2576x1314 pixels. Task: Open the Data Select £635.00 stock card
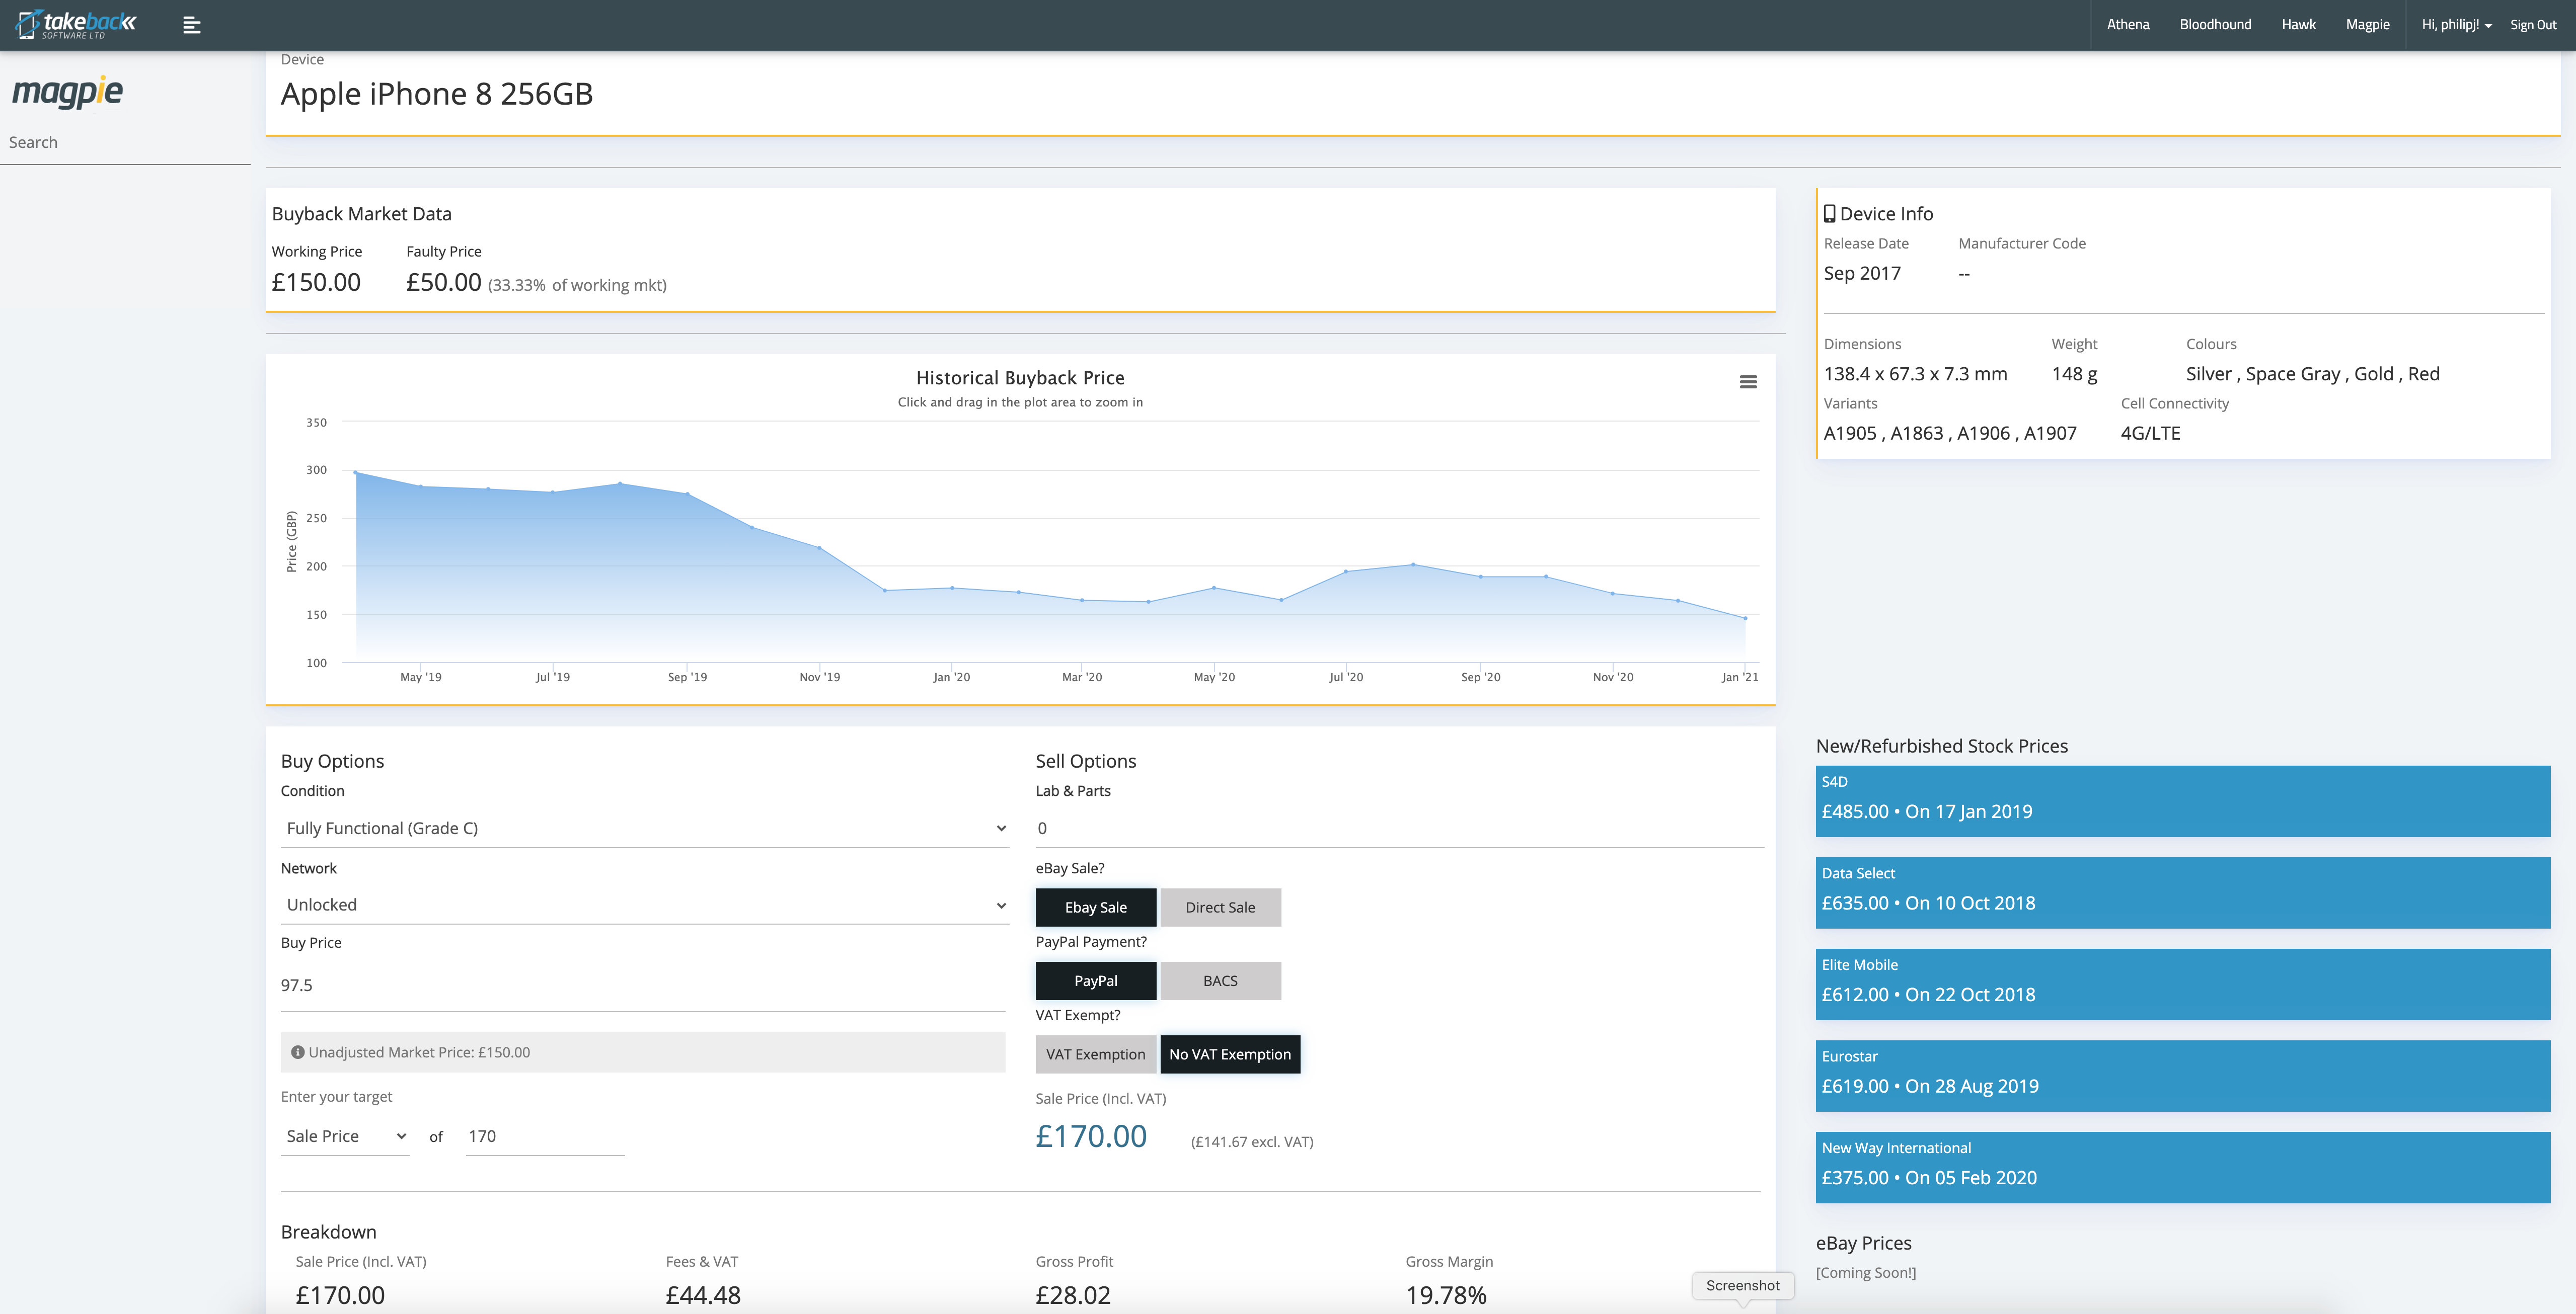coord(2182,892)
